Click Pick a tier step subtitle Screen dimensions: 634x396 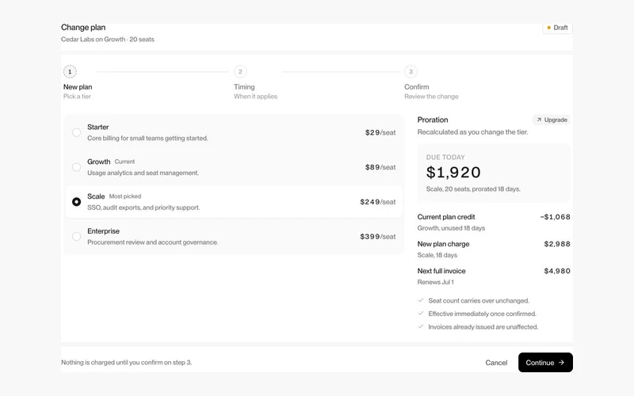(77, 97)
